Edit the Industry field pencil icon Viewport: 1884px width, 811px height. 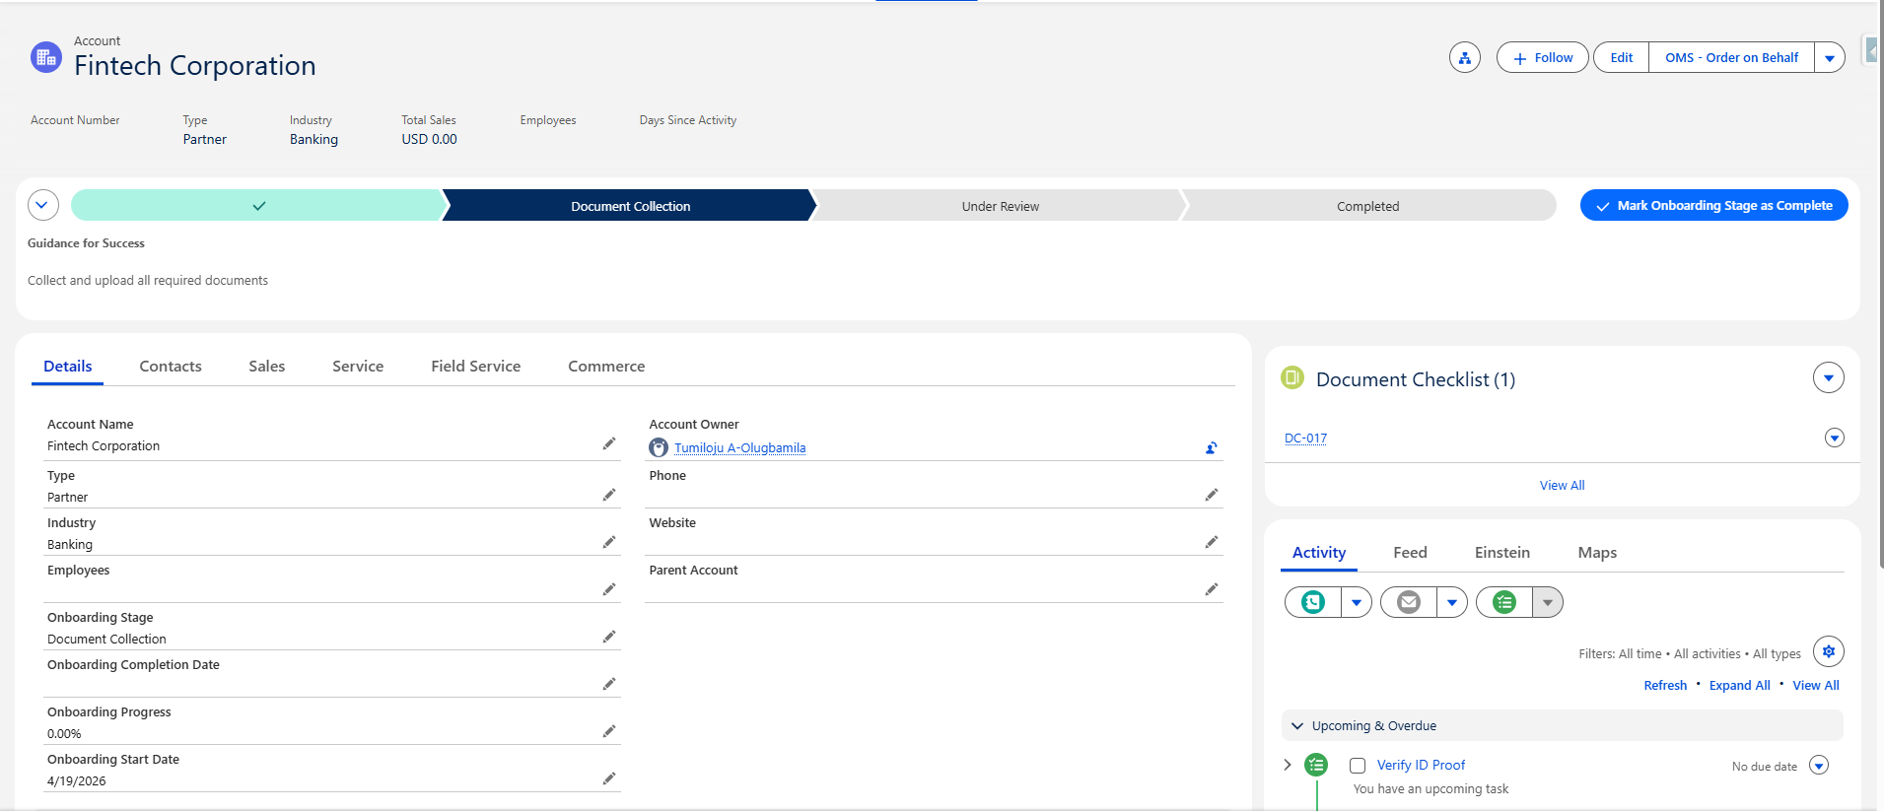(x=609, y=542)
